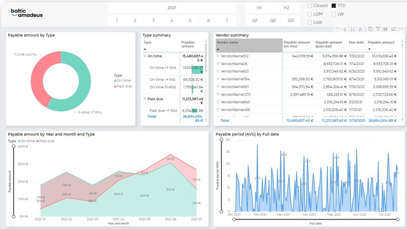
Task: Go to next level double-arrow icon
Action: (353, 29)
